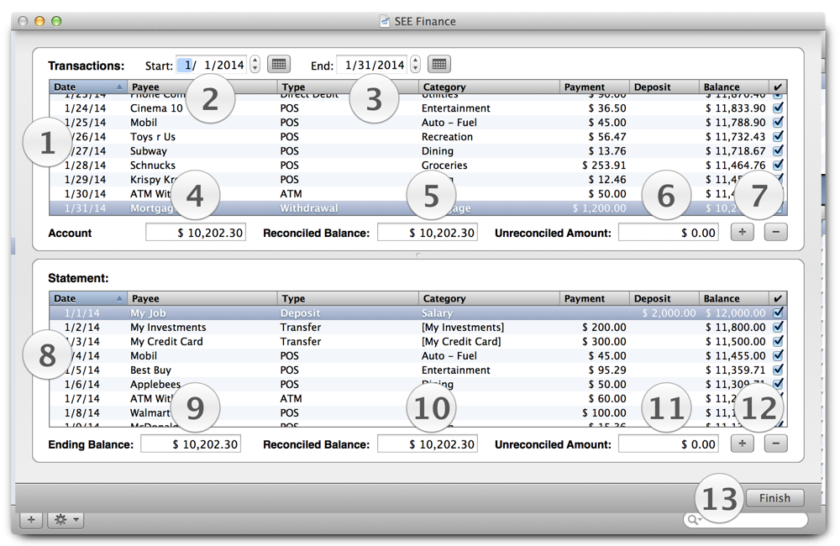Toggle reconciled checkbox for 1/25/14 Mobil row

point(778,122)
